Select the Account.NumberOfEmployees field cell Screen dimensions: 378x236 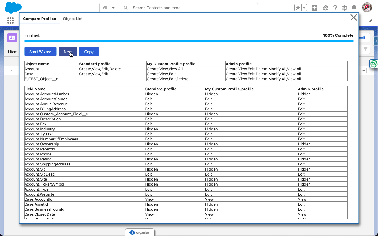(x=84, y=139)
